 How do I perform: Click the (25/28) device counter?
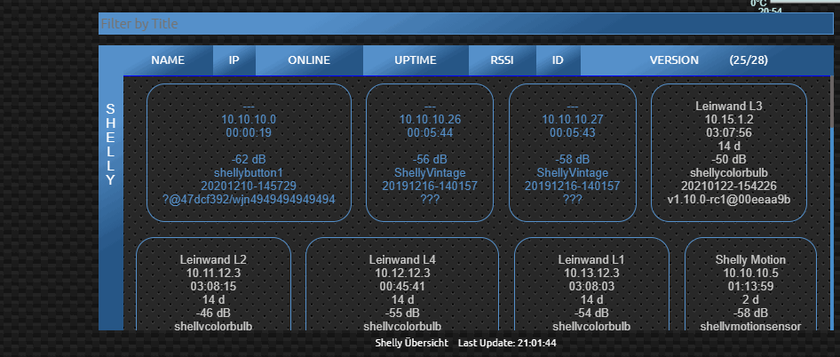tap(749, 60)
